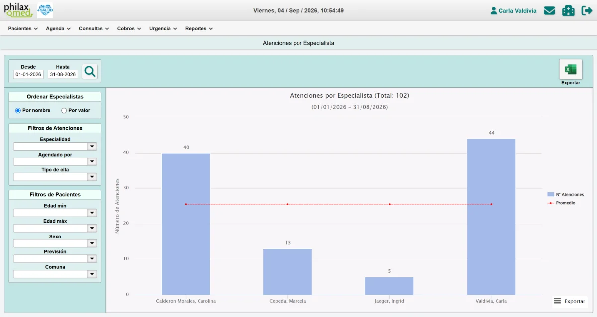
Task: Expand the Especialidad dropdown
Action: coord(55,146)
